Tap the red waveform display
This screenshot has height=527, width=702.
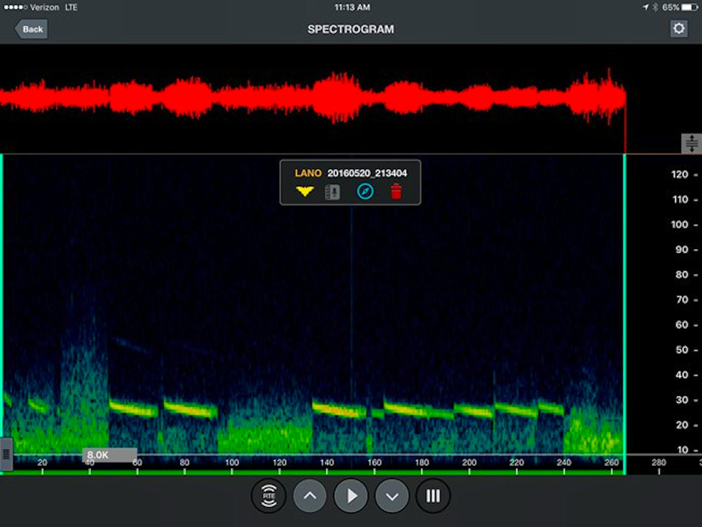pyautogui.click(x=312, y=98)
